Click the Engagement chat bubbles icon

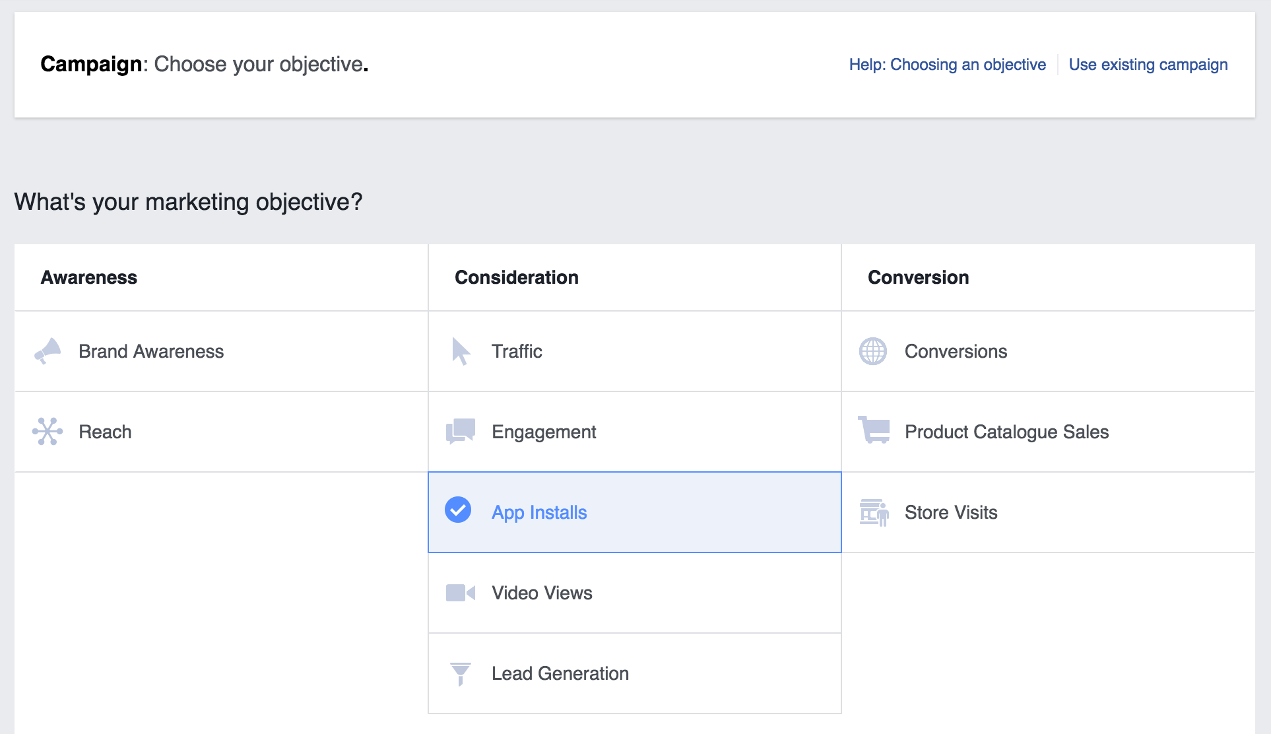(x=461, y=432)
